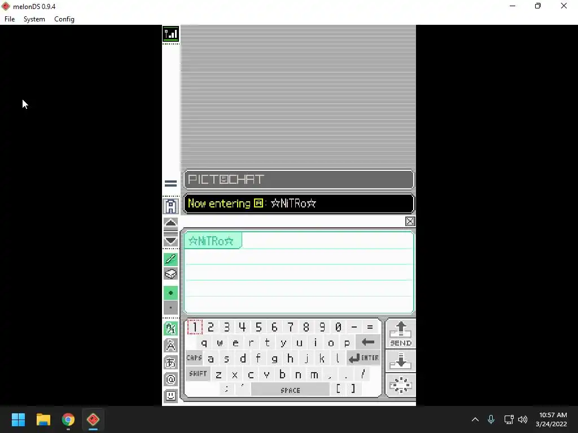Tap the right bracket key
Image resolution: width=578 pixels, height=433 pixels.
click(353, 389)
